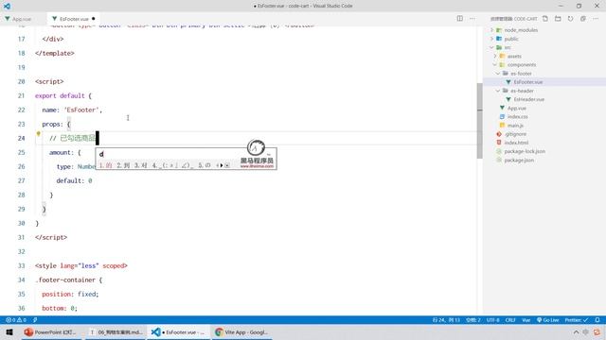Image resolution: width=606 pixels, height=340 pixels.
Task: Change indentation spaces setting in status bar
Action: point(473,320)
